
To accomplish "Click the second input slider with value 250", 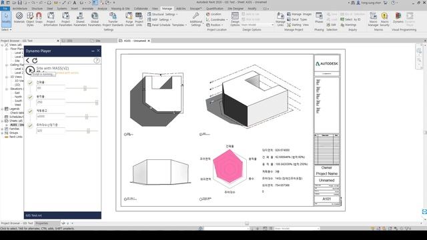I will coord(97,102).
